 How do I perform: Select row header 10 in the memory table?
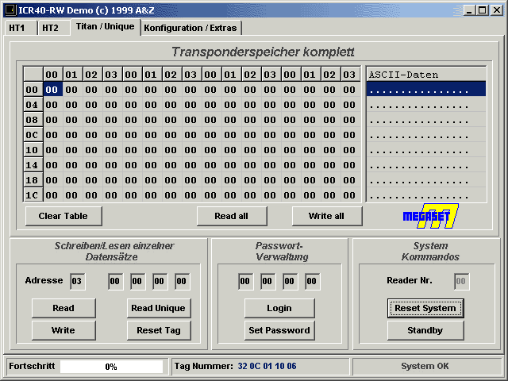coord(33,150)
